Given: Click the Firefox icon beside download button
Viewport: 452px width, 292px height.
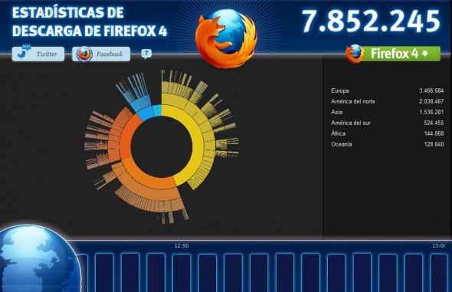Looking at the screenshot, I should pyautogui.click(x=355, y=54).
